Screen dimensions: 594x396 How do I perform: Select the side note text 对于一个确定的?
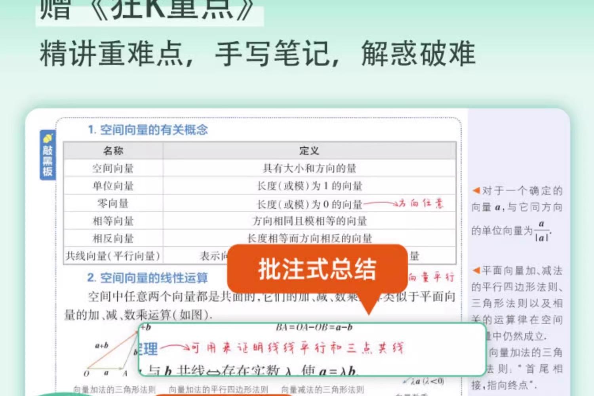click(522, 190)
